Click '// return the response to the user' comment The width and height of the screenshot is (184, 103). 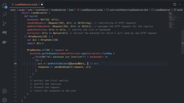53,91
